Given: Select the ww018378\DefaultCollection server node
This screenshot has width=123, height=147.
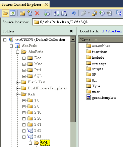Looking at the screenshot, I should click(x=40, y=39).
